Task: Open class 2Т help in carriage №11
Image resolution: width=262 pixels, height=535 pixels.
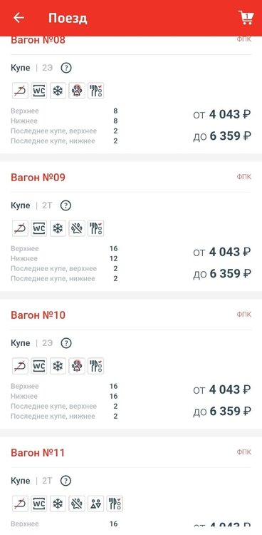Action: click(x=65, y=481)
